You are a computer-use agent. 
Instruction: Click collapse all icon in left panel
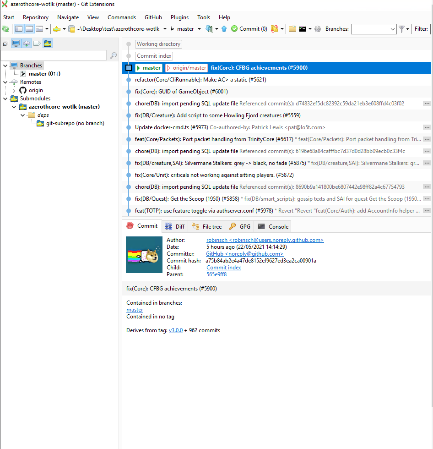(x=5, y=44)
